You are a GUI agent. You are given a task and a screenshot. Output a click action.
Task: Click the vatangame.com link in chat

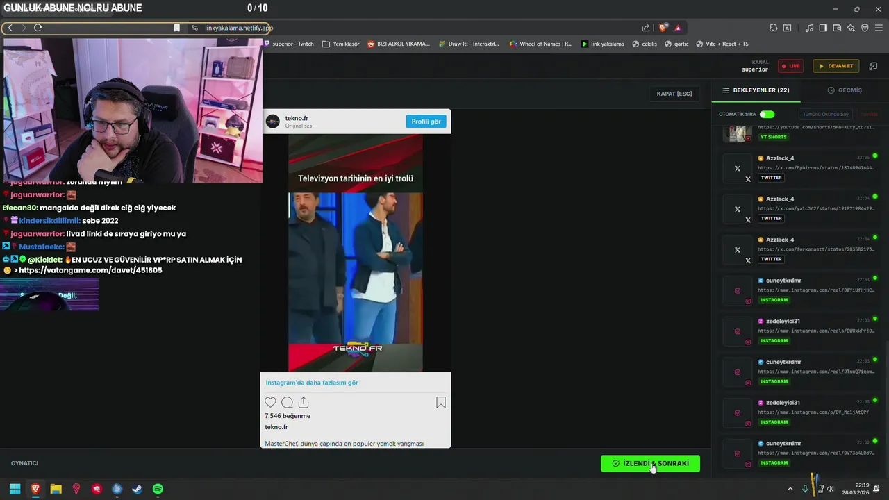[x=90, y=270]
